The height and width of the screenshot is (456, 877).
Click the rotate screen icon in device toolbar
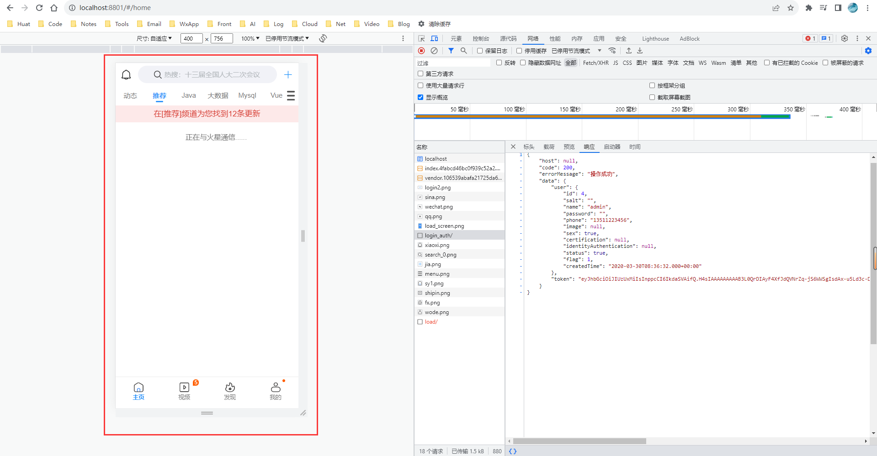[x=323, y=38]
